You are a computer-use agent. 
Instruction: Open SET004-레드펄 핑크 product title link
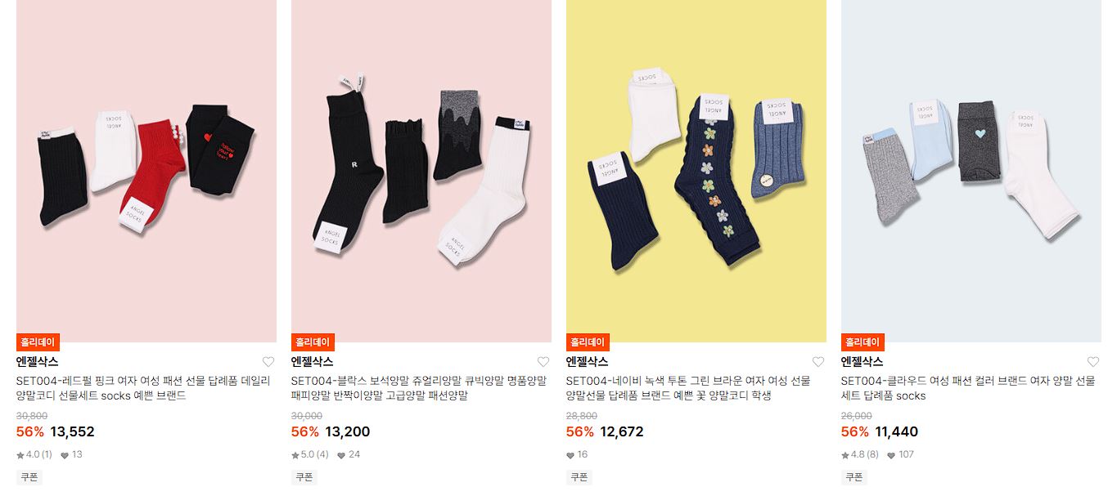[x=143, y=388]
